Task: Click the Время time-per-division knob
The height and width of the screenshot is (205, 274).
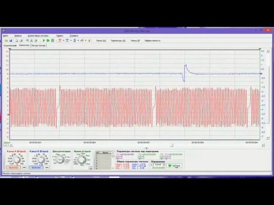Action: pos(82,160)
